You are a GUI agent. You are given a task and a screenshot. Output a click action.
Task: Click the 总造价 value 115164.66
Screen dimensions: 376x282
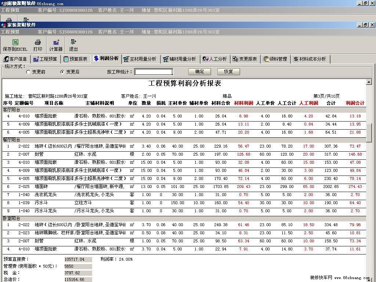coord(78,279)
